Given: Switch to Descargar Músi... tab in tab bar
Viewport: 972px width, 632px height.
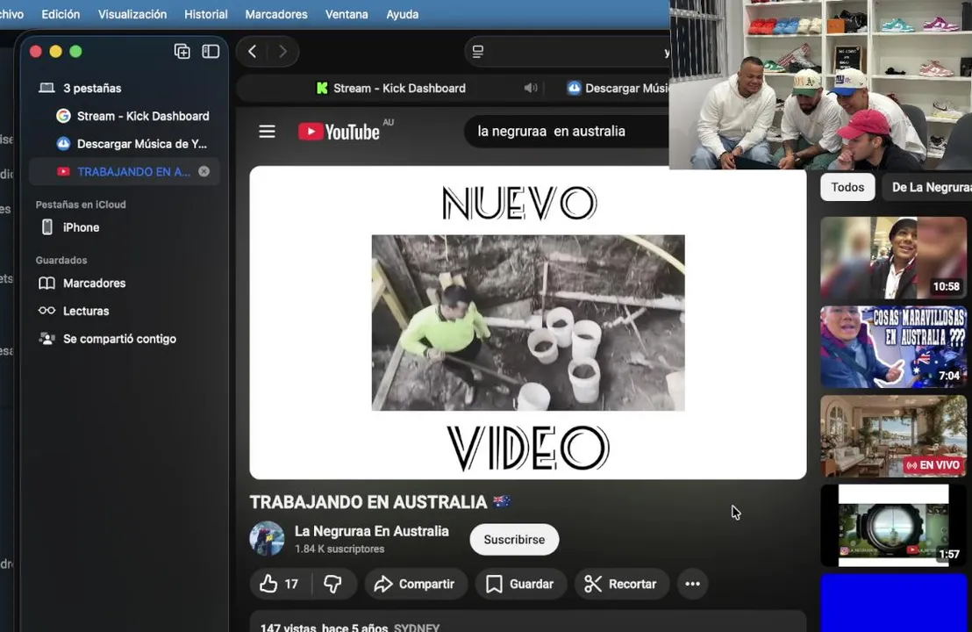Looking at the screenshot, I should tap(617, 88).
